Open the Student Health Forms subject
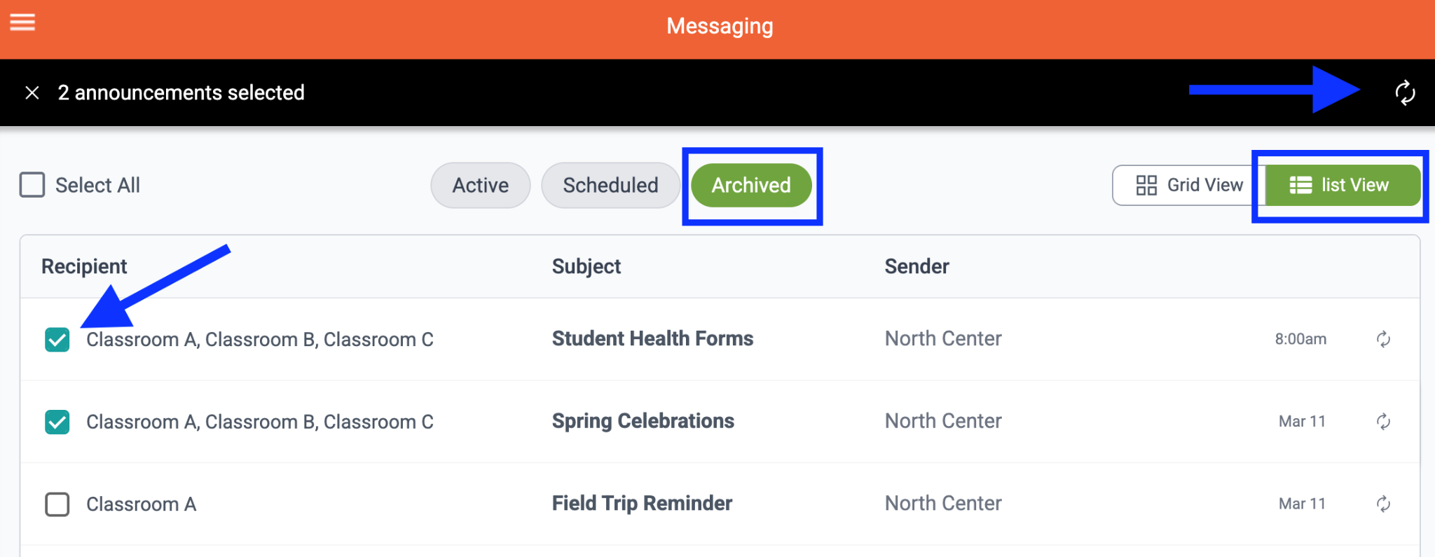The width and height of the screenshot is (1435, 557). (652, 338)
